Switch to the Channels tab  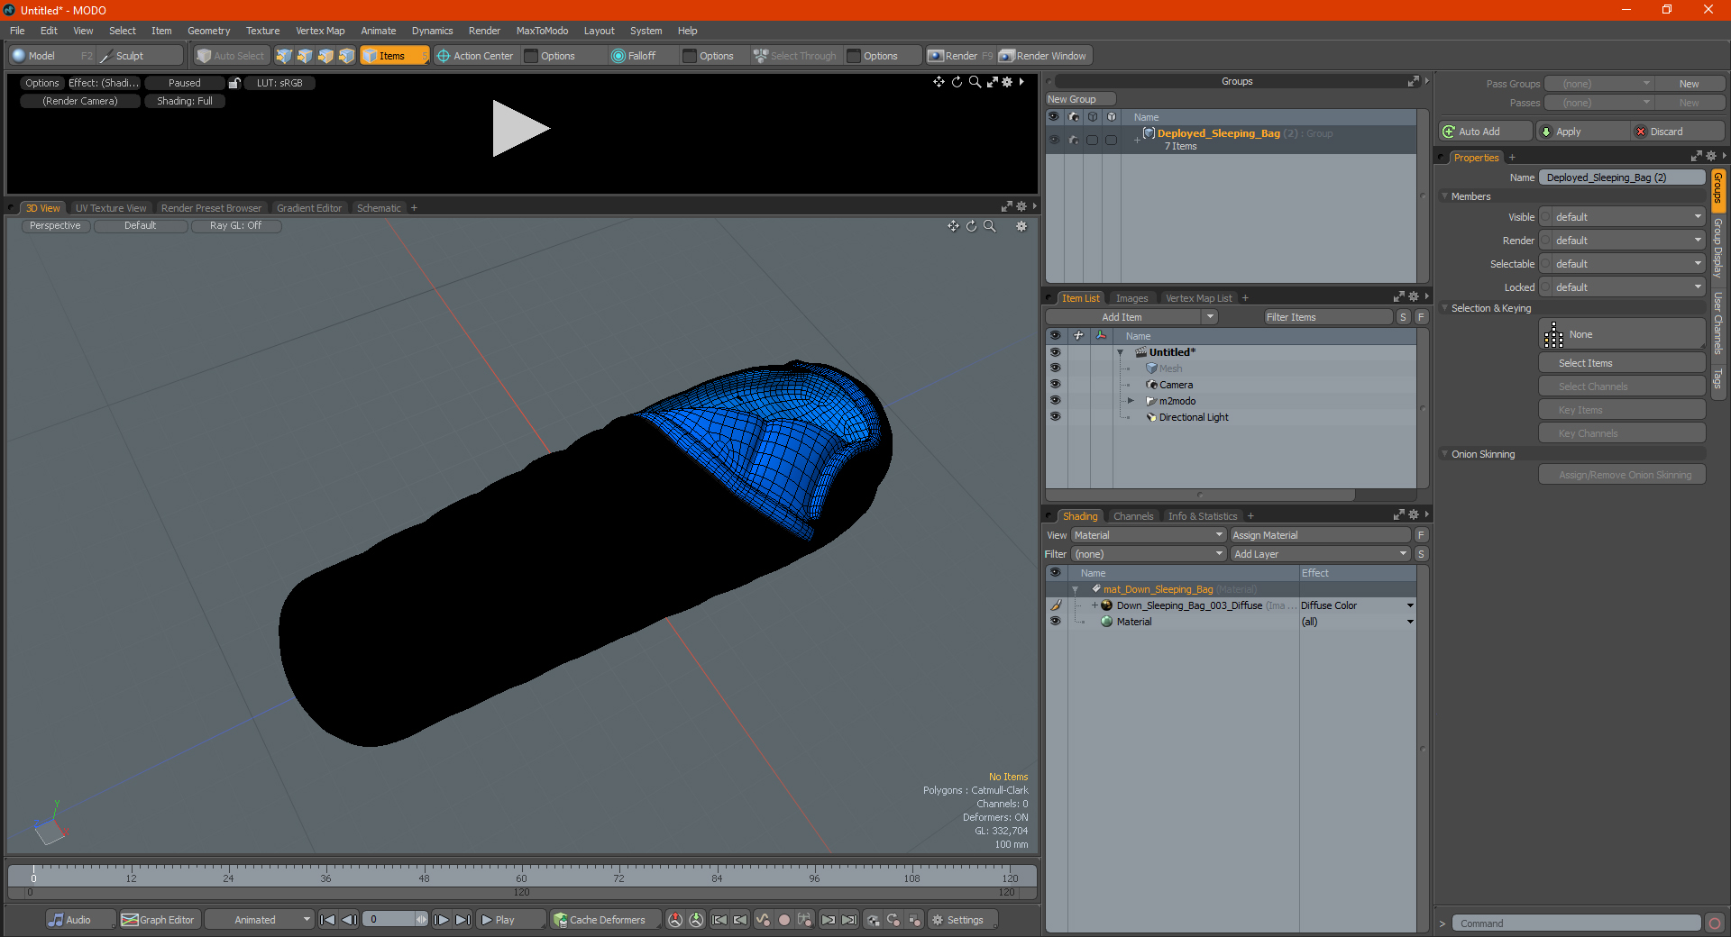1132,516
